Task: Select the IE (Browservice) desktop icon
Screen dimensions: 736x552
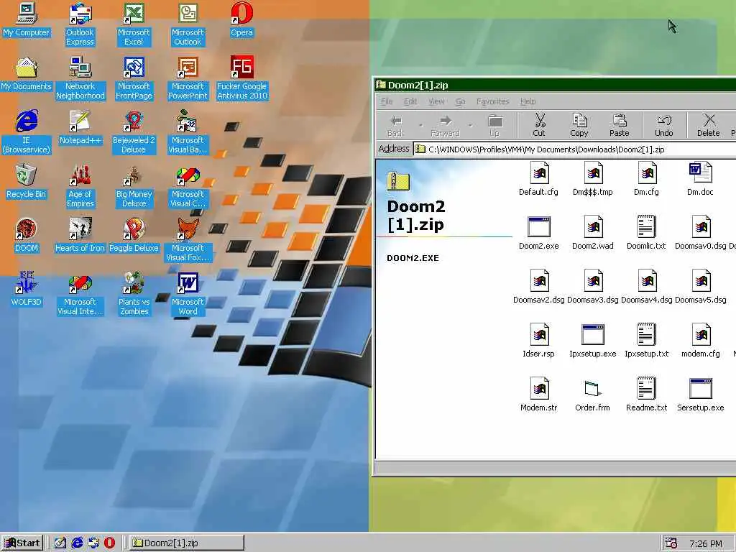Action: 27,132
